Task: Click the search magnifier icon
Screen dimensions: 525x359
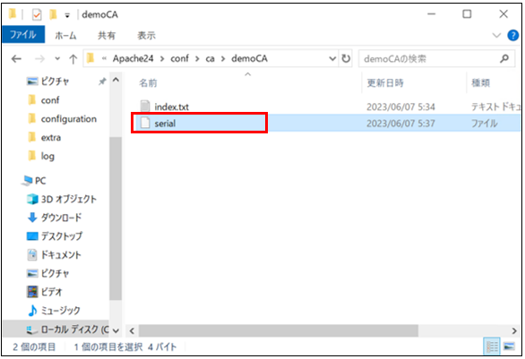Action: point(504,58)
